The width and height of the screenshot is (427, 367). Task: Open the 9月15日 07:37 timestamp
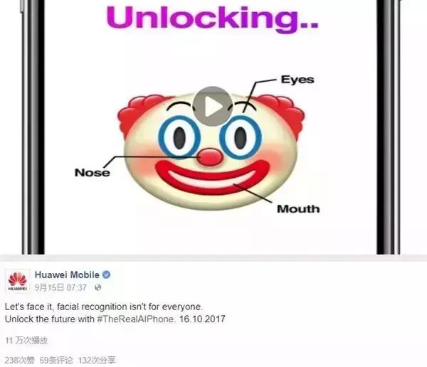(x=60, y=287)
